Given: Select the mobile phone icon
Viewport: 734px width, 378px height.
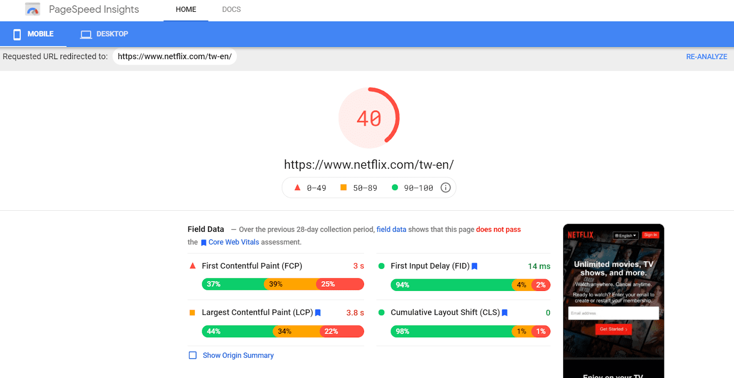Looking at the screenshot, I should pyautogui.click(x=17, y=34).
